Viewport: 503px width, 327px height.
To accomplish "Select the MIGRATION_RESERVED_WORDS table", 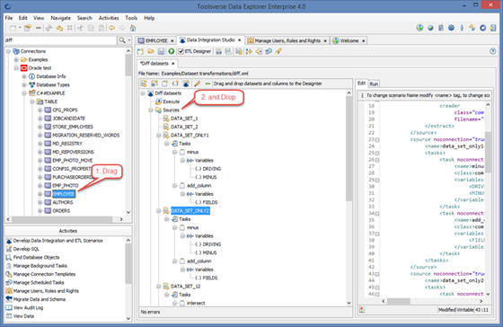I will click(x=85, y=135).
